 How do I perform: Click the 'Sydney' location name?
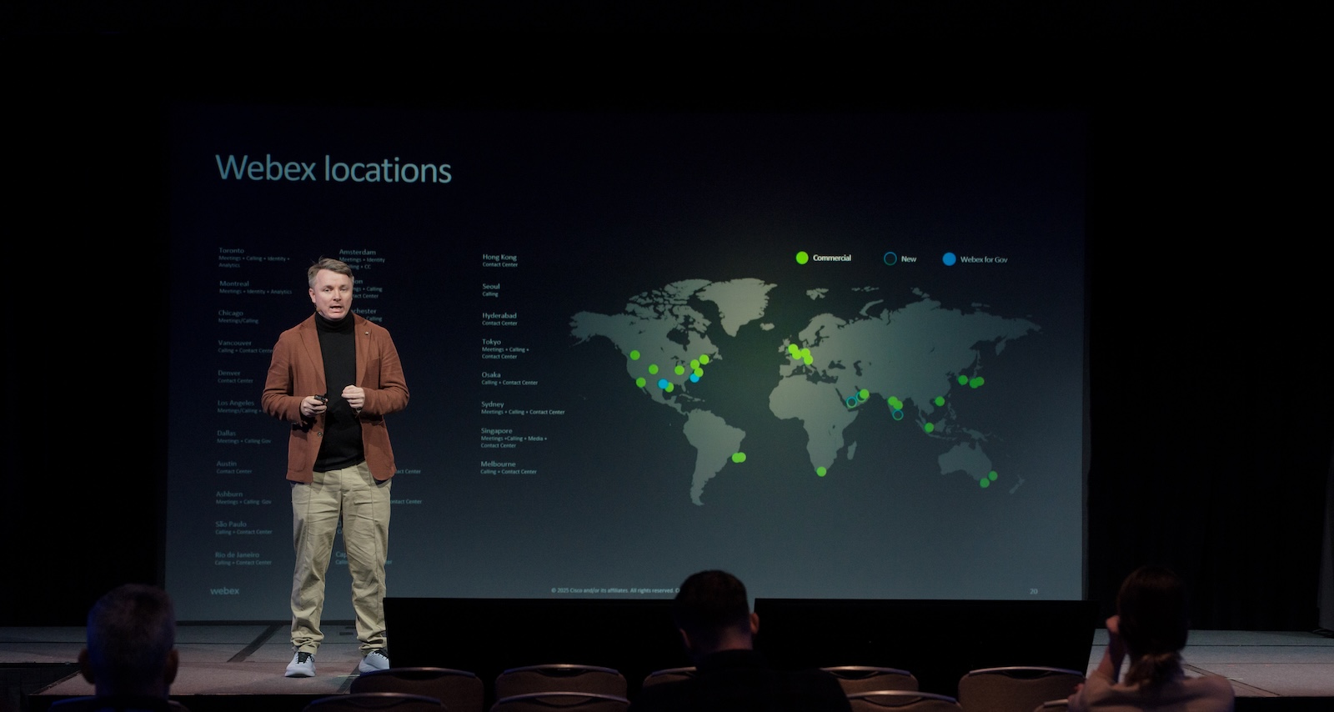tap(493, 404)
